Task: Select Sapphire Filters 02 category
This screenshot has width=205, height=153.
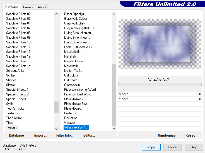Action: [18, 14]
